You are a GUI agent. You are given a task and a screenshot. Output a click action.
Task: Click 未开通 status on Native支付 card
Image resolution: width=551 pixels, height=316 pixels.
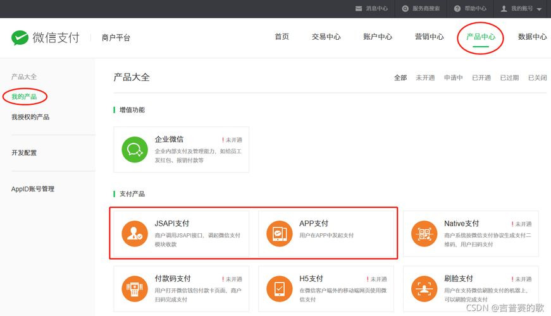(521, 224)
